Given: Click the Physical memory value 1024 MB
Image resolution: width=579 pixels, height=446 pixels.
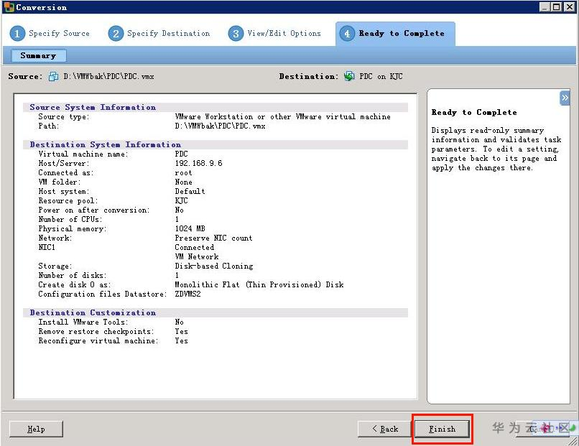Looking at the screenshot, I should [x=190, y=228].
